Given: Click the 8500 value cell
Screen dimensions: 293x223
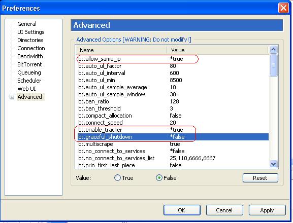Looking at the screenshot, I should (176, 80).
